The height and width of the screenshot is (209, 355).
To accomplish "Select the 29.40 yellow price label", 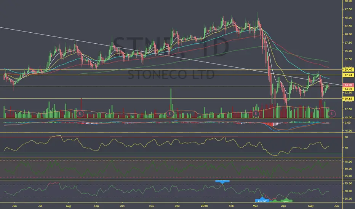I will (x=348, y=70).
